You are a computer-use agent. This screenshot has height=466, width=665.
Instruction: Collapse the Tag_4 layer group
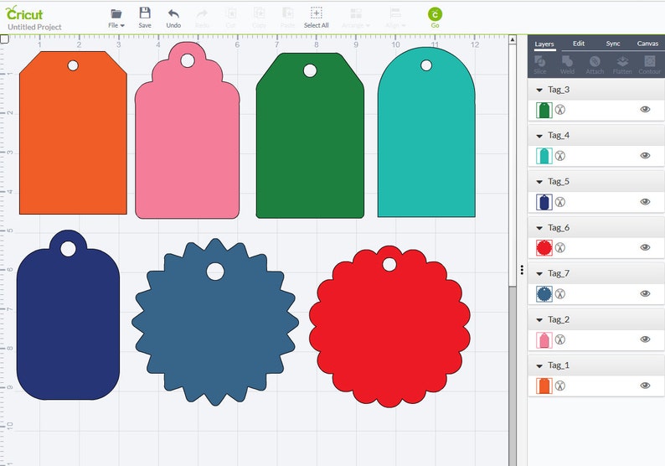tap(539, 137)
